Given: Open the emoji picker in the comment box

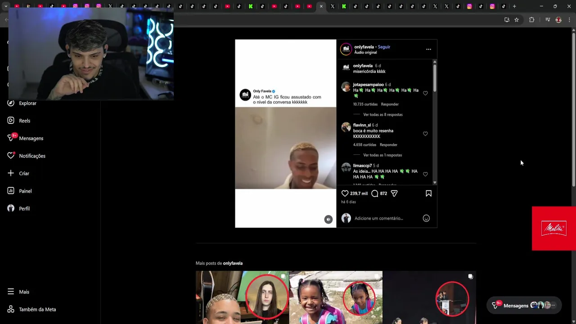Looking at the screenshot, I should [x=426, y=218].
